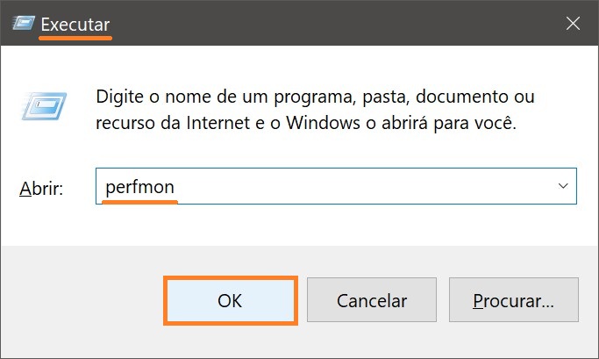The height and width of the screenshot is (359, 599).
Task: Place the cursor on the perfmon text
Action: click(139, 187)
